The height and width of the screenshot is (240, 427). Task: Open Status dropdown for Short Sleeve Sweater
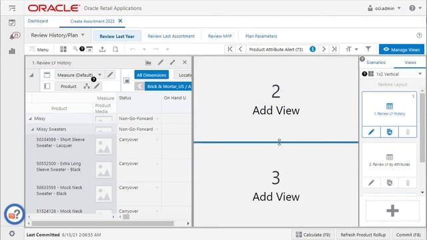[x=157, y=139]
